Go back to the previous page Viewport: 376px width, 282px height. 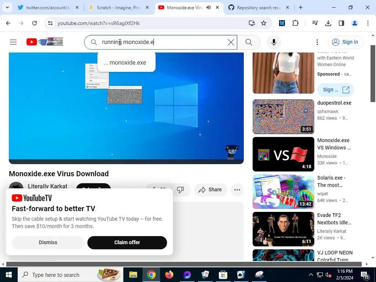tap(8, 23)
